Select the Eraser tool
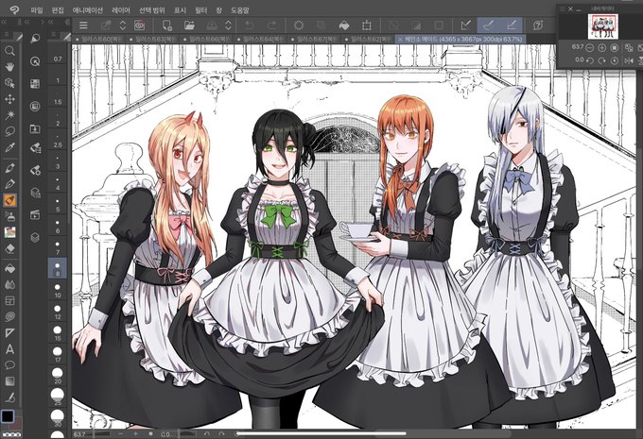The image size is (643, 439). pos(9,248)
